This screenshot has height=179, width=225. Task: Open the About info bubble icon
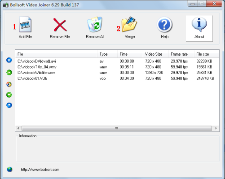[199, 25]
